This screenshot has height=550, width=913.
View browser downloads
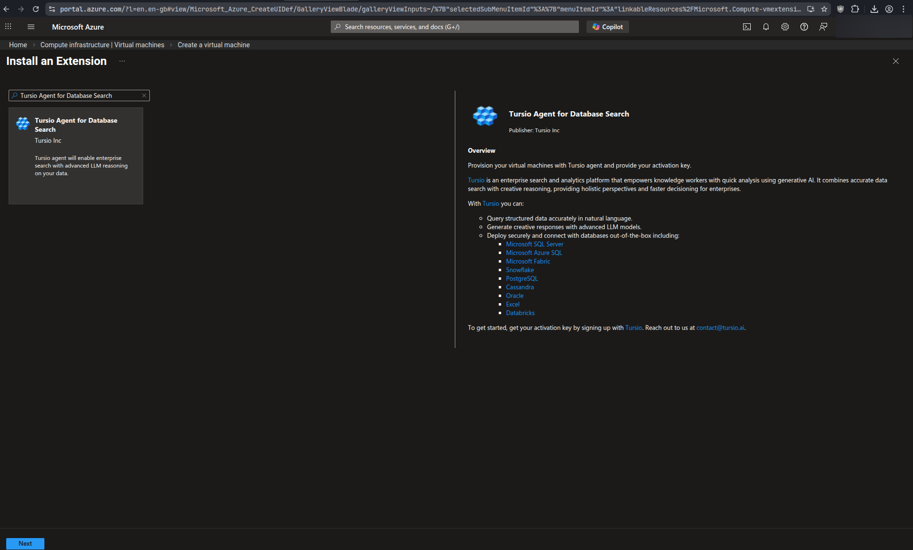point(874,9)
